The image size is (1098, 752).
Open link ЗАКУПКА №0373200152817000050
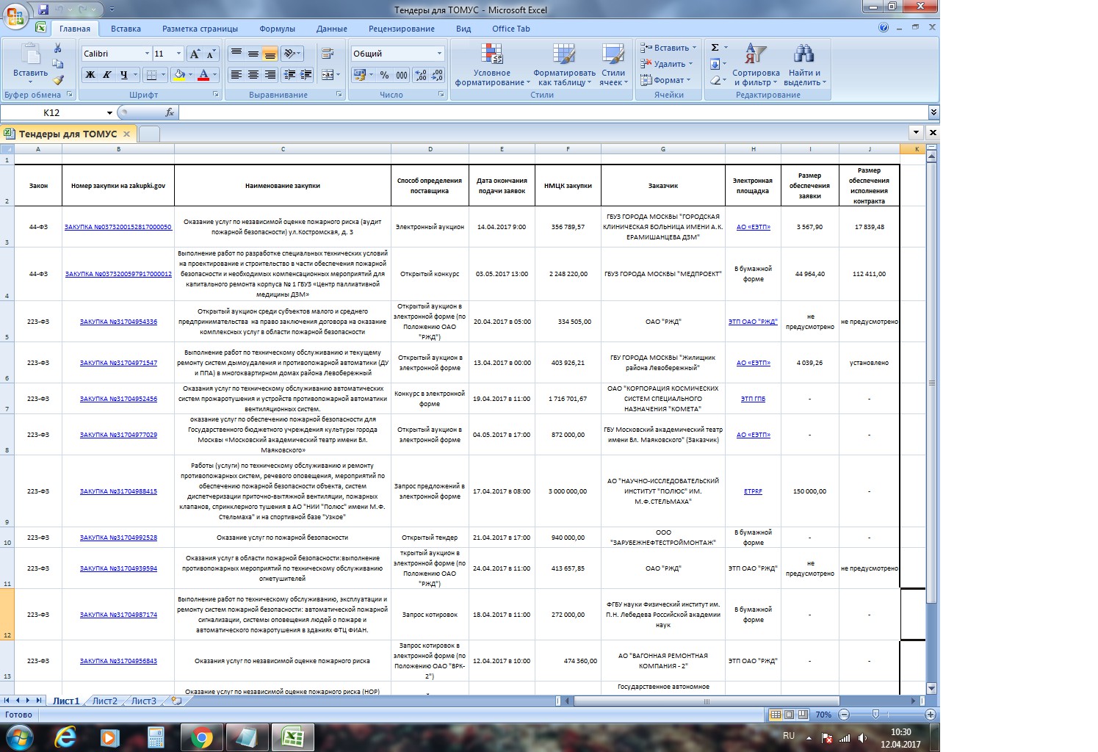[x=118, y=227]
